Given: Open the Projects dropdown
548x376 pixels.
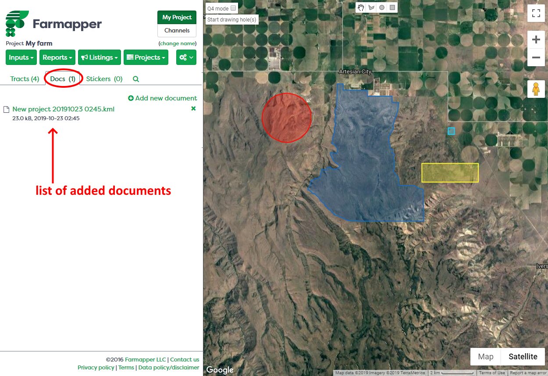Looking at the screenshot, I should (x=146, y=57).
